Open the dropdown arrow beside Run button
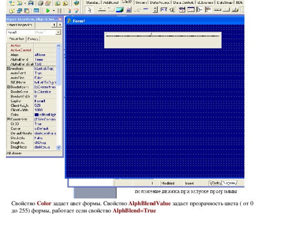Image resolution: width=305 pixels, height=229 pixels. coord(54,10)
